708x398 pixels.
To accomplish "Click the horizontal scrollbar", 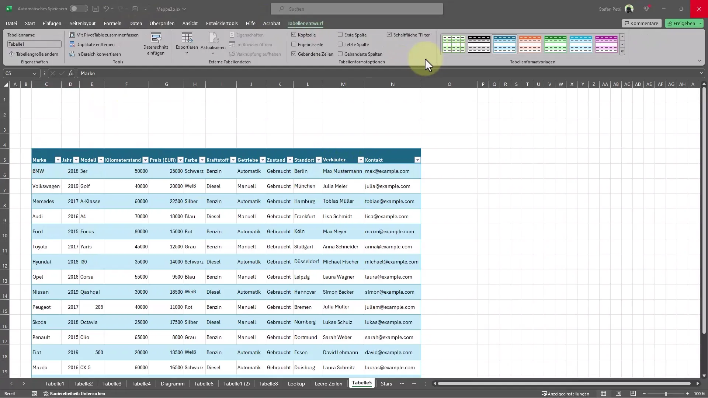I will (x=564, y=384).
